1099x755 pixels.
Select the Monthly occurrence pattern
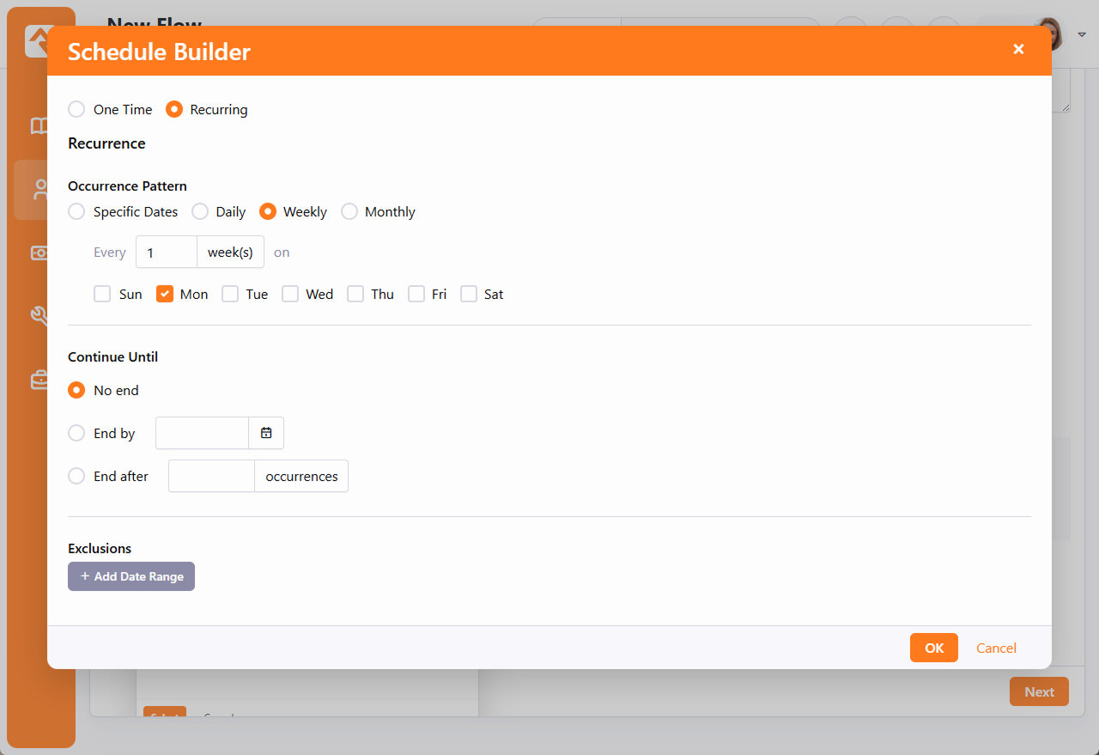pos(349,211)
